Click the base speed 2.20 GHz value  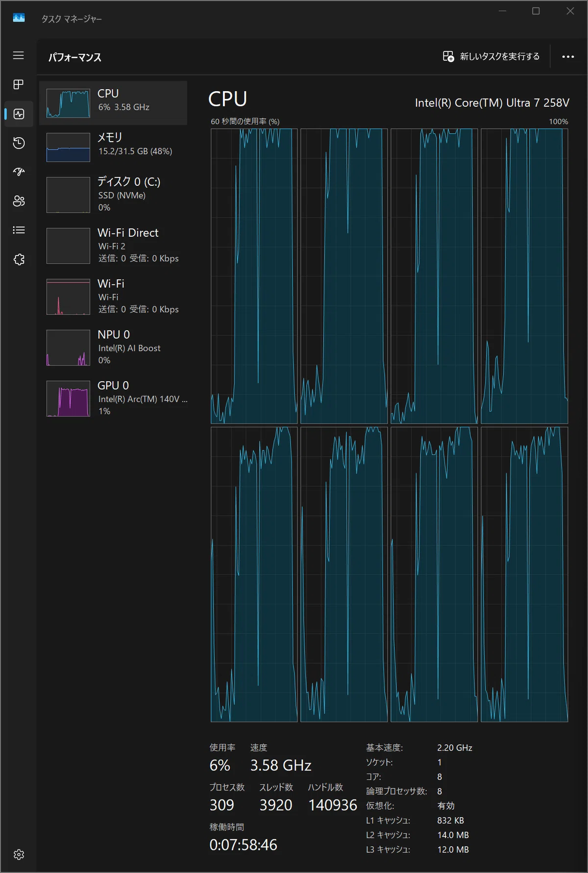tap(455, 748)
